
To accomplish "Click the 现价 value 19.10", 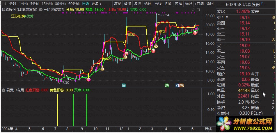I will click(245, 74).
